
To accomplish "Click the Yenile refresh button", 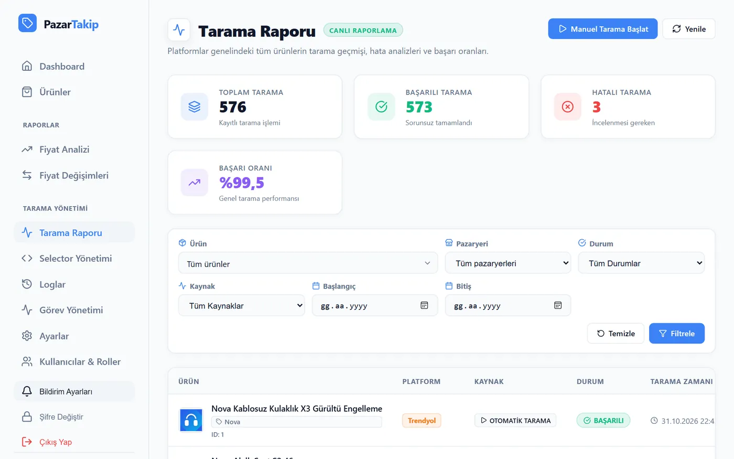I will (689, 29).
